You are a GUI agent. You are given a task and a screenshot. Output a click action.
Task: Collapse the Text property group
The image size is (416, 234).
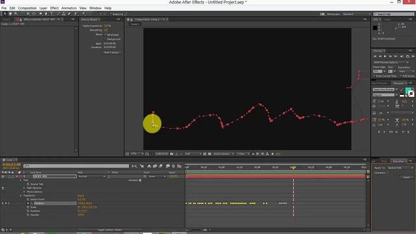tap(21, 180)
